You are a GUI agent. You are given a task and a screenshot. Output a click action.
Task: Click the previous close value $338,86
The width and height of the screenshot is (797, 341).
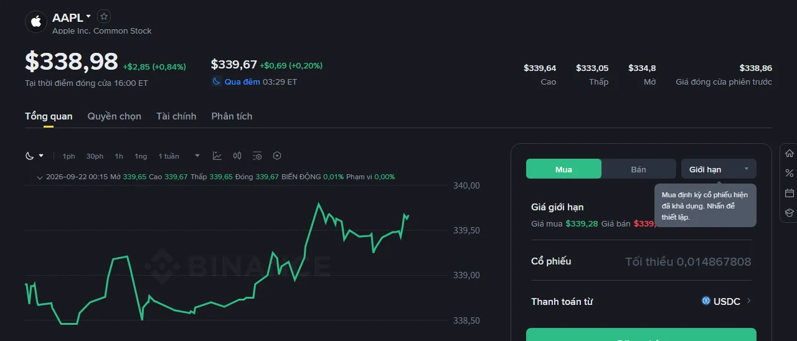click(x=756, y=68)
